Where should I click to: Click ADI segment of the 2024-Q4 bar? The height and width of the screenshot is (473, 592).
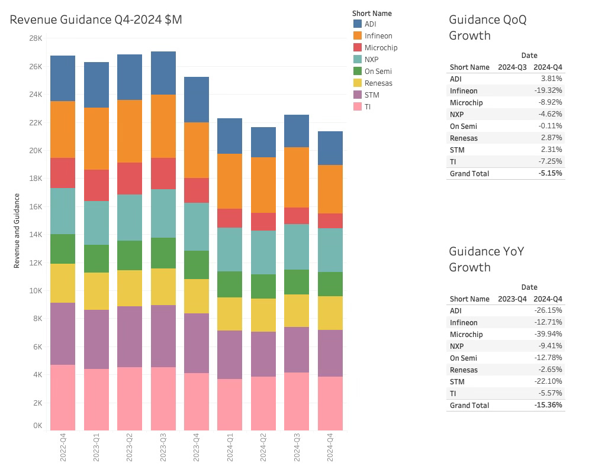pos(330,148)
